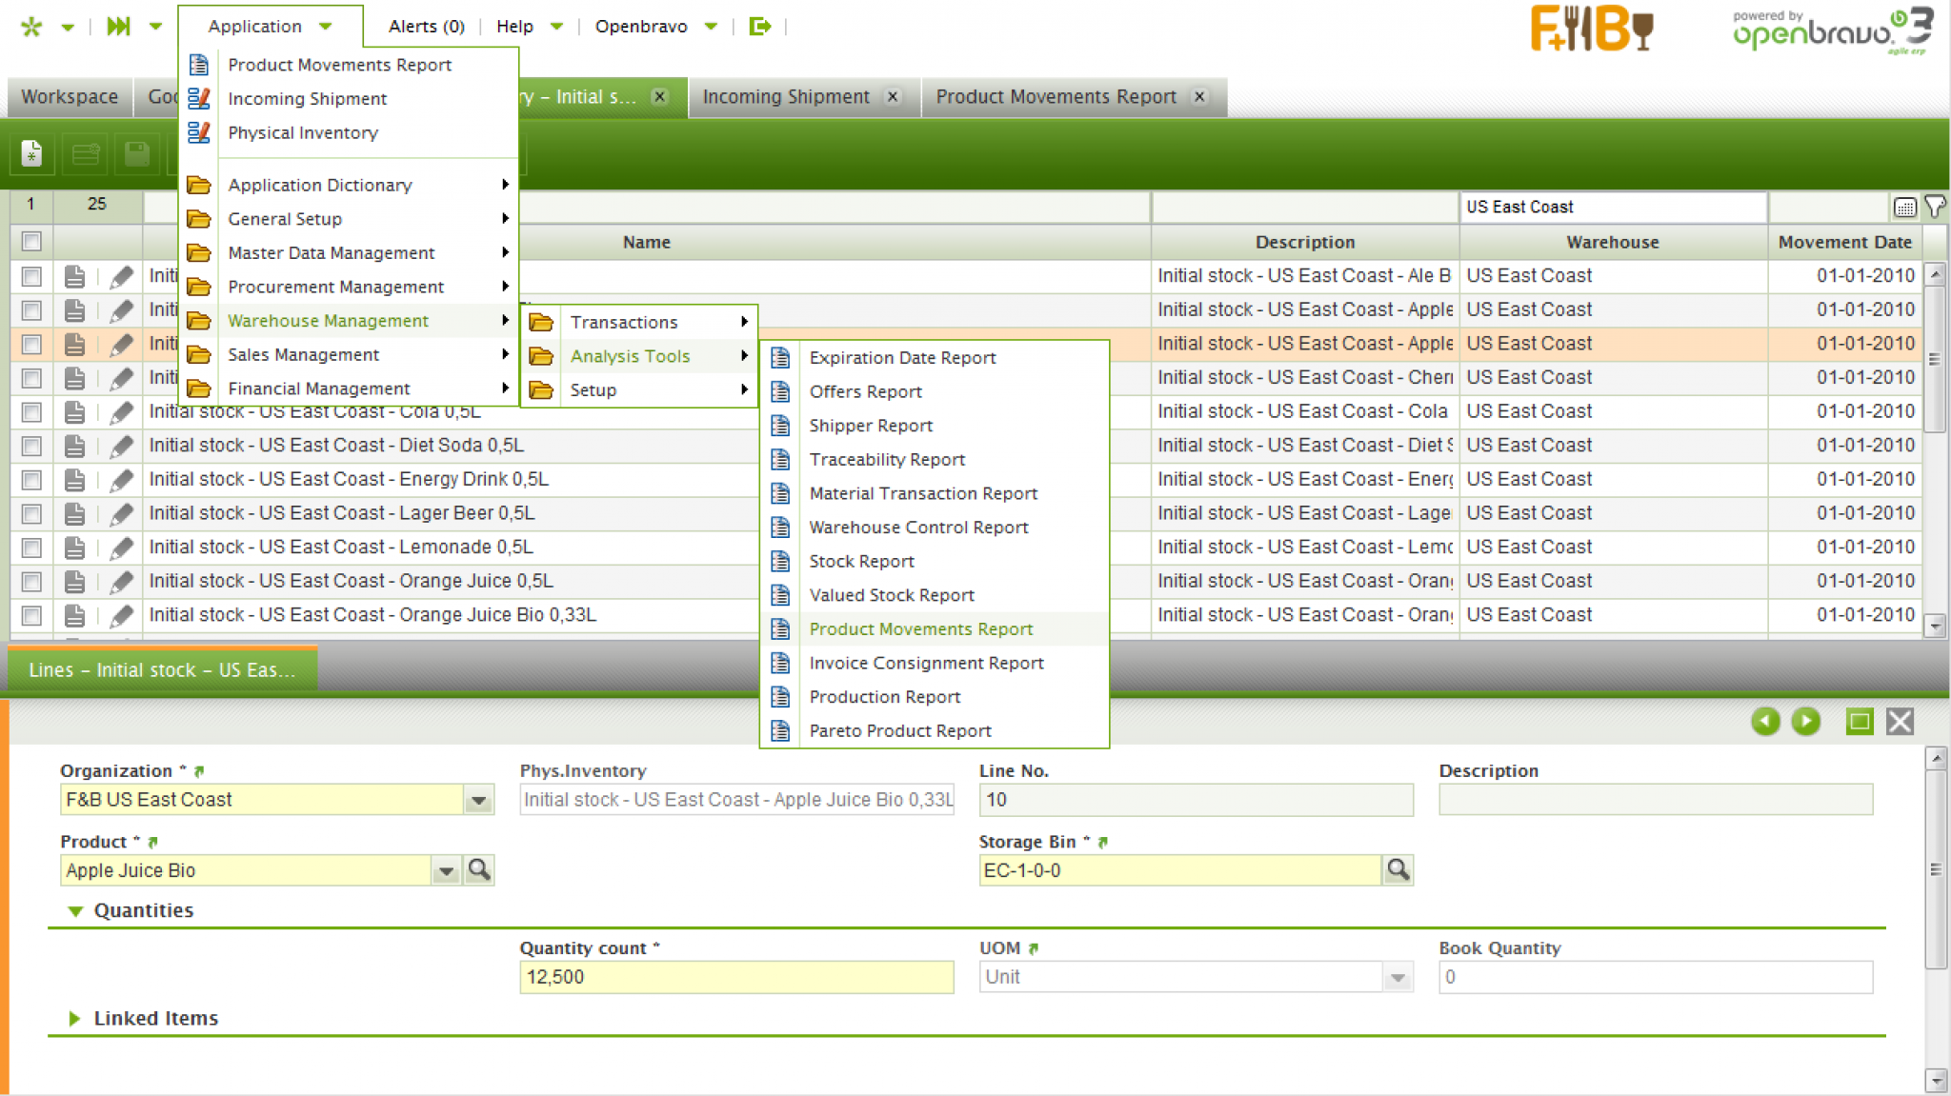The height and width of the screenshot is (1096, 1951).
Task: Expand the Linked Items section
Action: (x=75, y=1018)
